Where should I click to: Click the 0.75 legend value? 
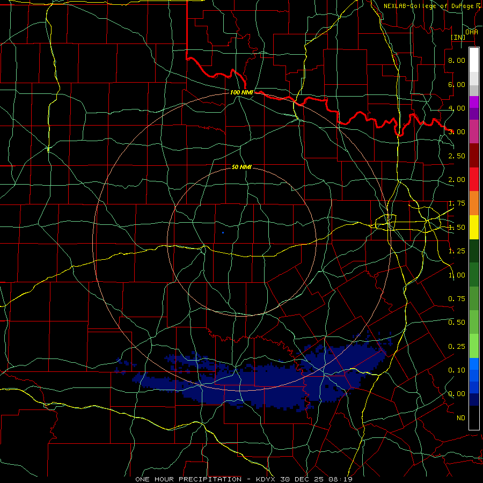tap(457, 299)
